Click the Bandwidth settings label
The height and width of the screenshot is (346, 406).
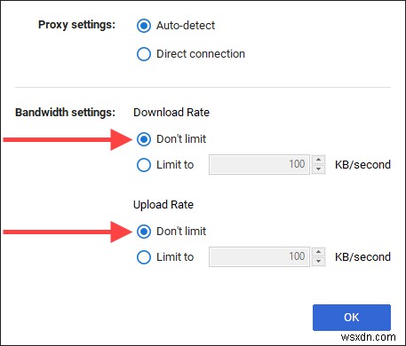(65, 113)
